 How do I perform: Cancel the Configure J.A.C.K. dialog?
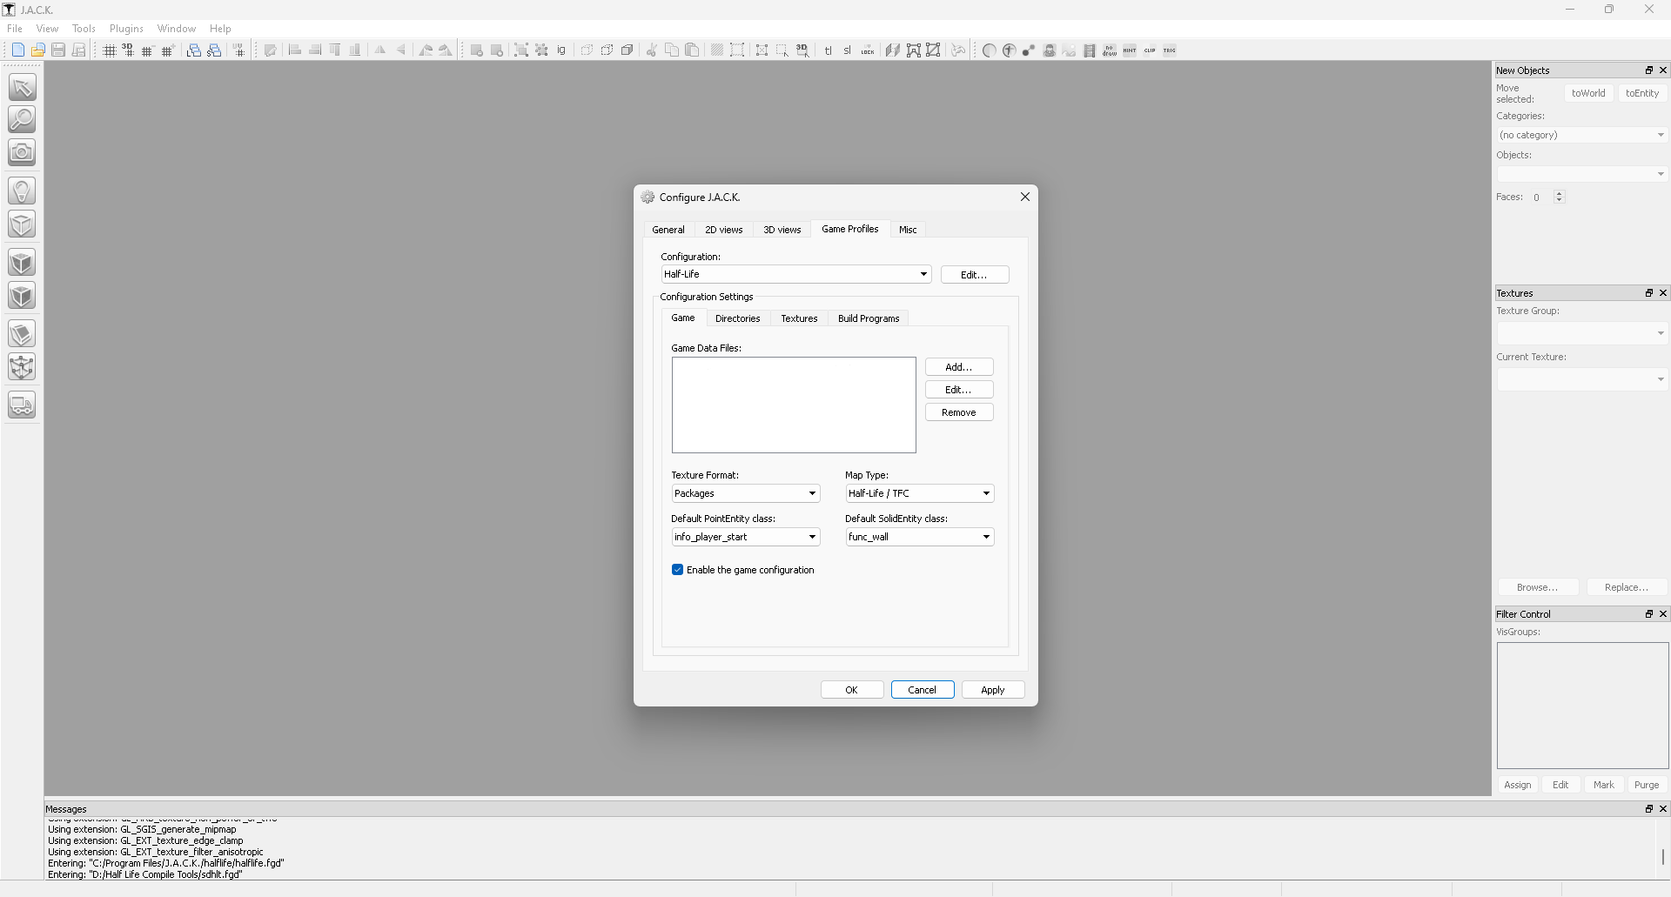click(x=923, y=690)
